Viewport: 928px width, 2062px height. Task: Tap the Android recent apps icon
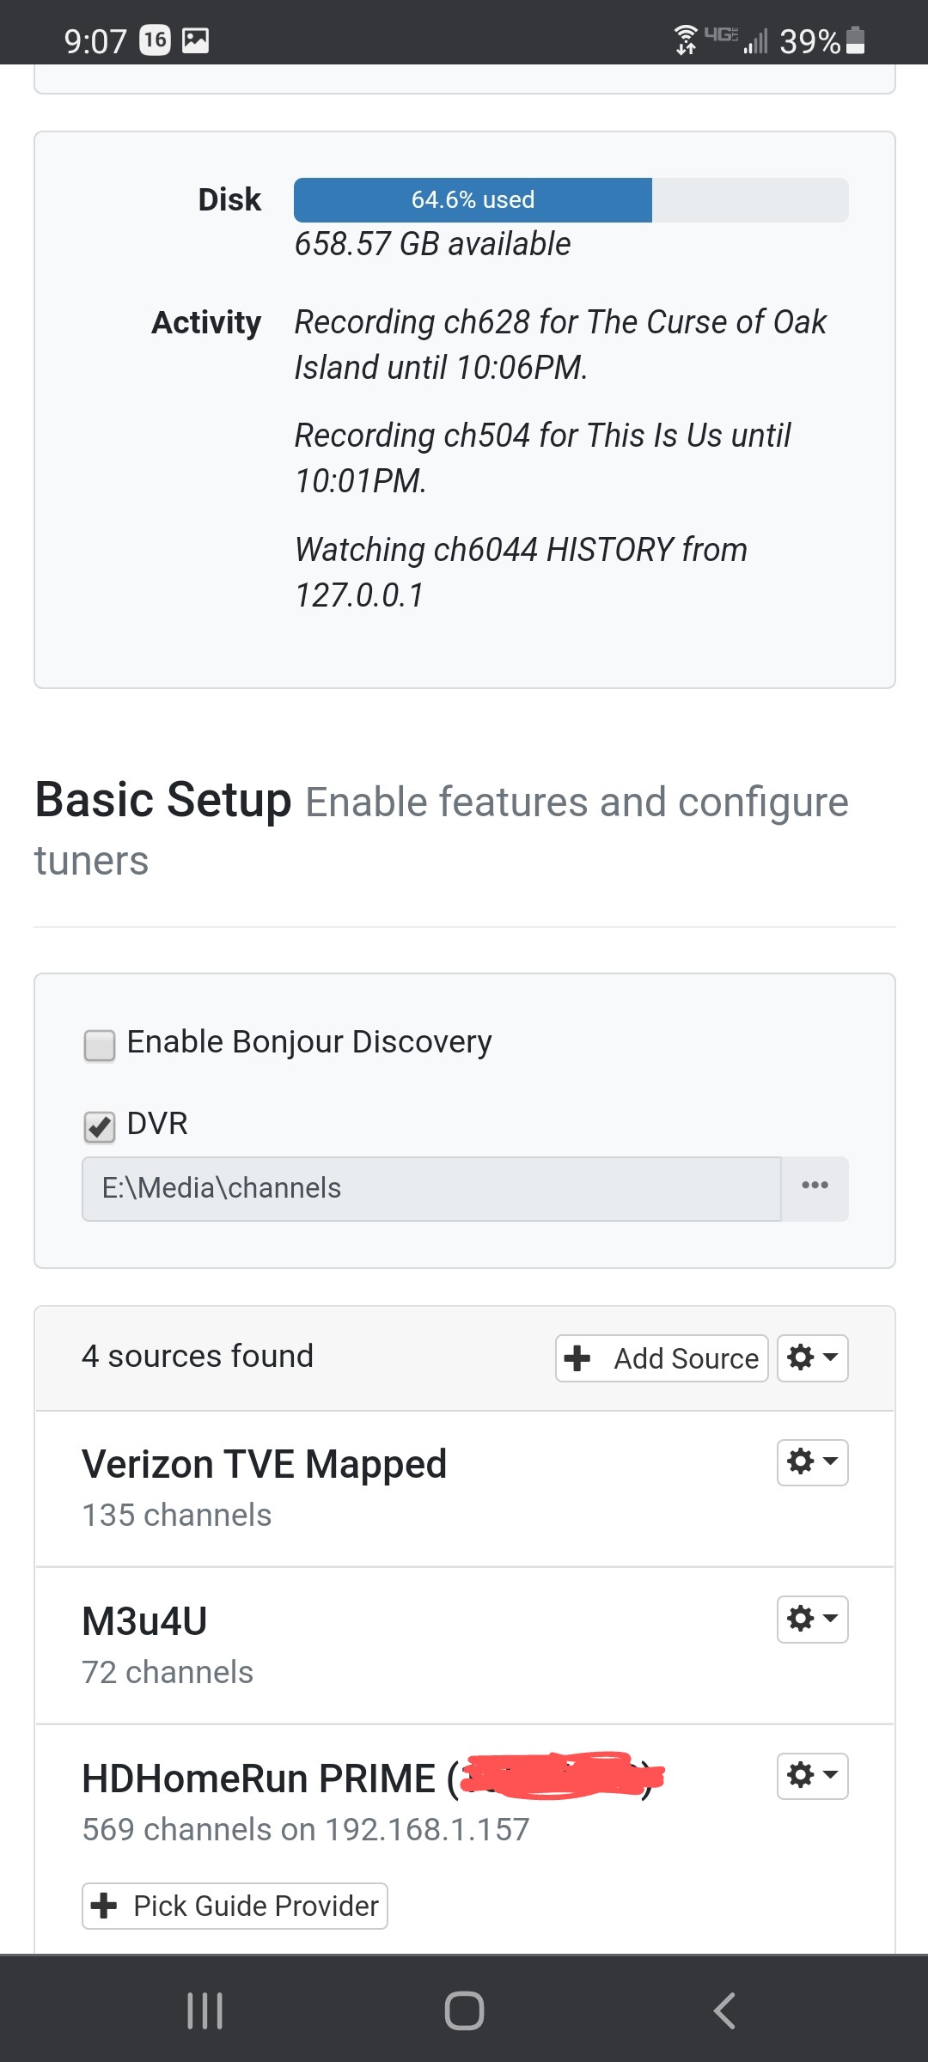tap(205, 2010)
